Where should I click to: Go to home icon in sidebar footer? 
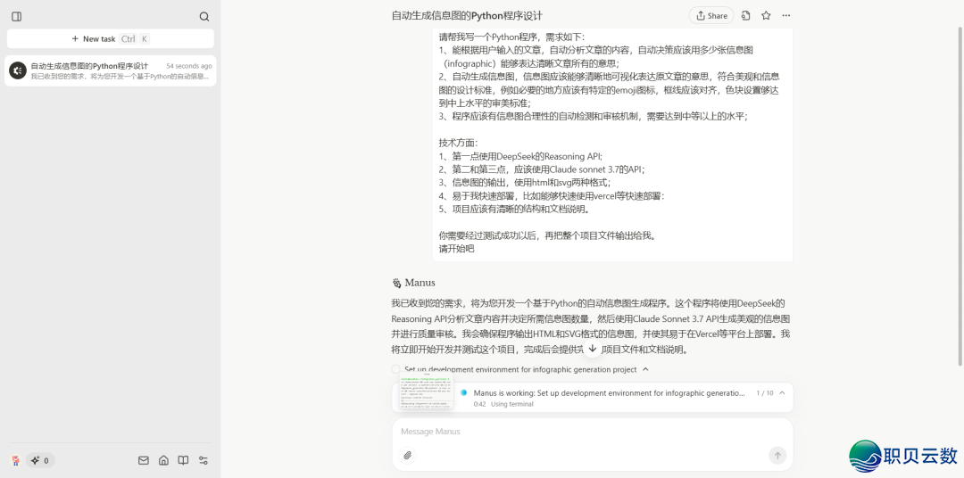pyautogui.click(x=163, y=460)
